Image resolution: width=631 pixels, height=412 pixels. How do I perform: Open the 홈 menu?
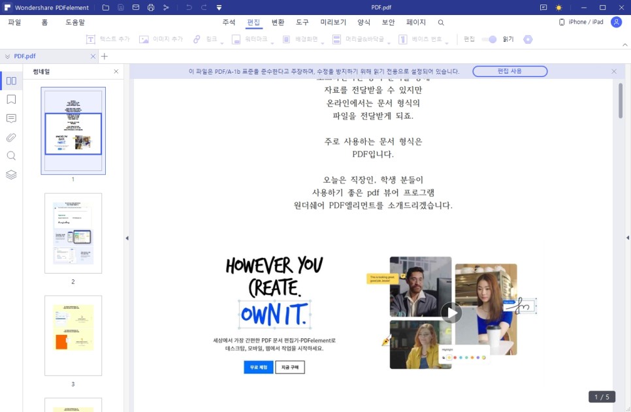(44, 22)
